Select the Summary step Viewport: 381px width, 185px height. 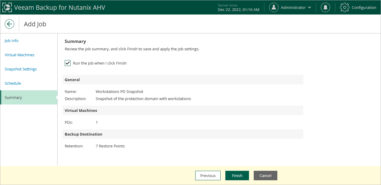[29, 97]
